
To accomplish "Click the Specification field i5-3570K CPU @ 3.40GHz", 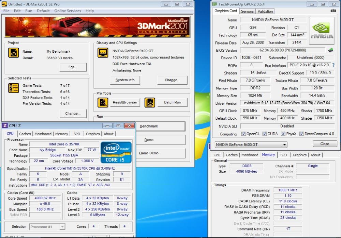I will coord(80,168).
